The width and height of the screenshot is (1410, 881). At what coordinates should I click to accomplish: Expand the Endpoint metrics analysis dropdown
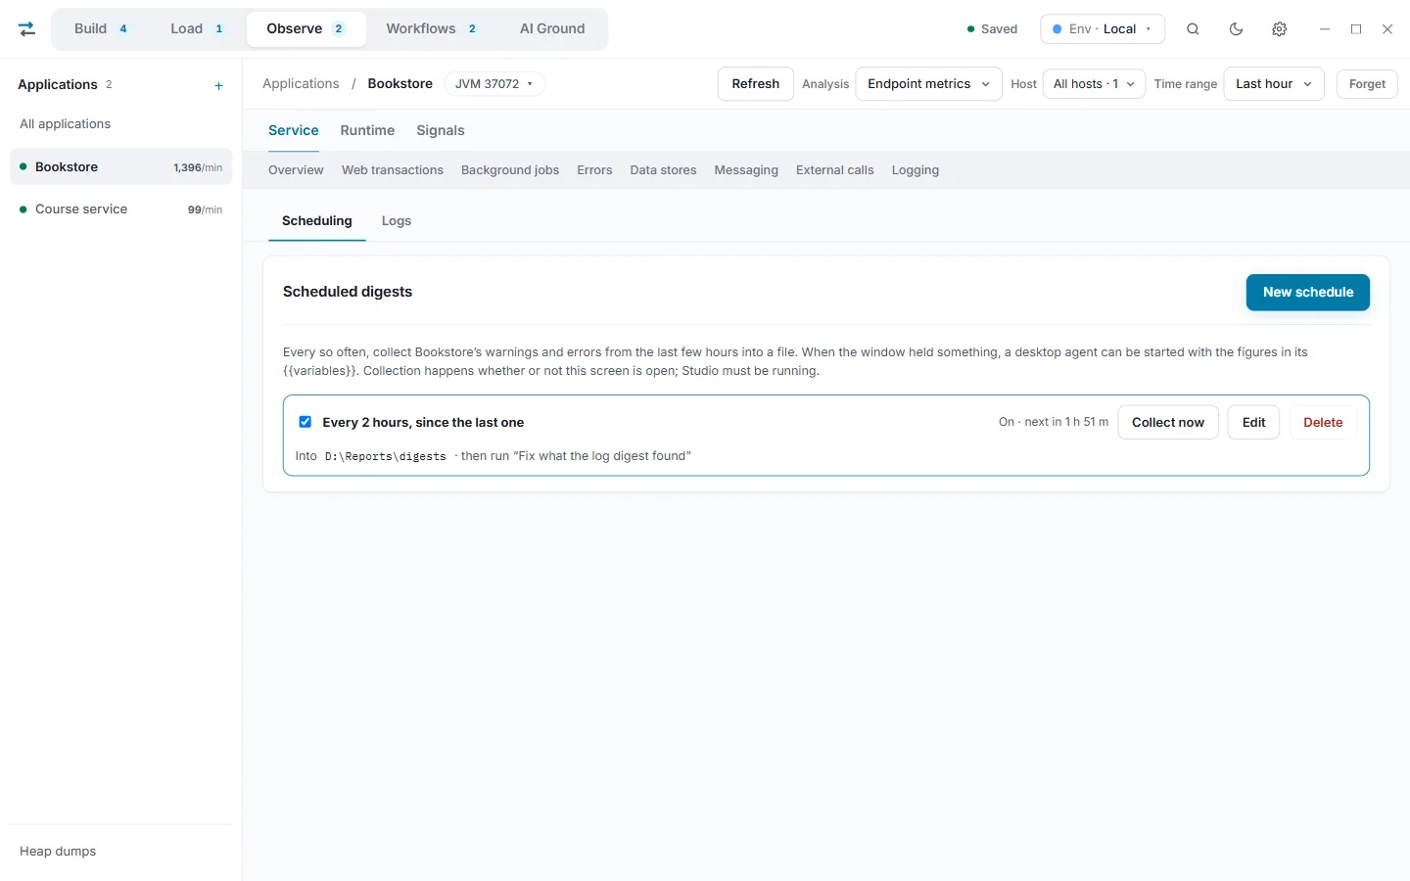tap(928, 84)
